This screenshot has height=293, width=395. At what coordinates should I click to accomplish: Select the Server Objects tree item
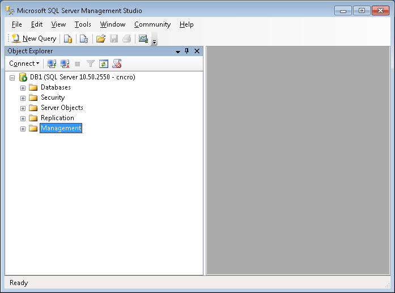click(x=62, y=108)
